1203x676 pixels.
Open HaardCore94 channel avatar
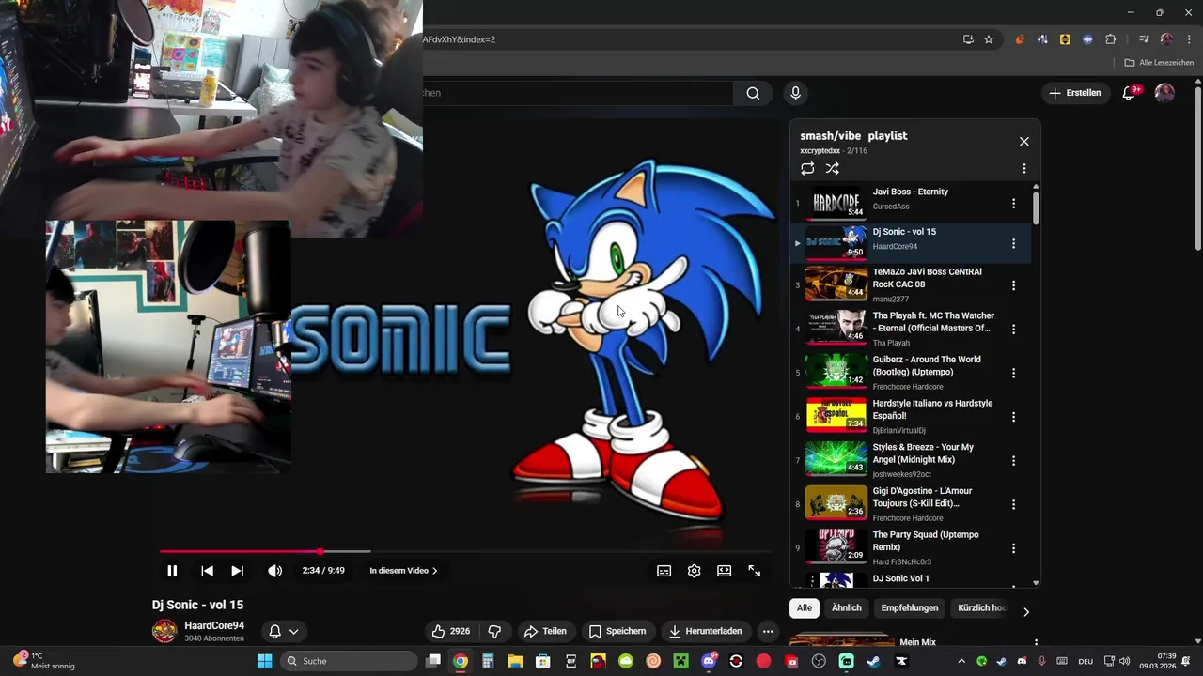[164, 631]
